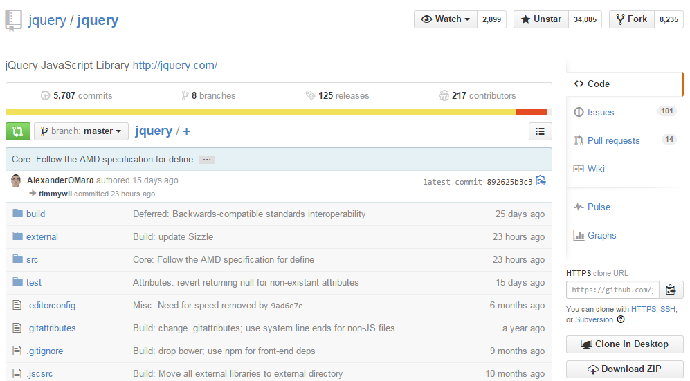Click the green compare branches button

18,131
